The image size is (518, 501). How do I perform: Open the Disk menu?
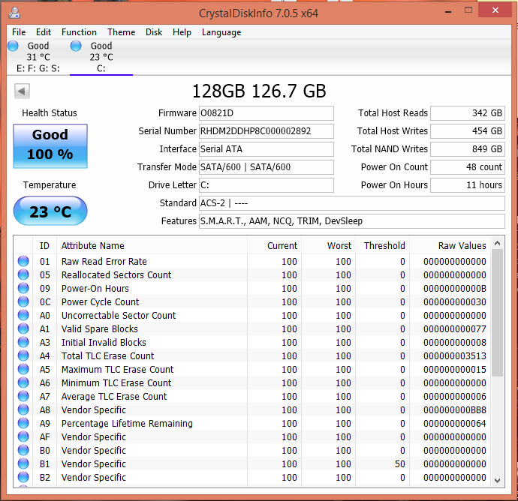154,32
